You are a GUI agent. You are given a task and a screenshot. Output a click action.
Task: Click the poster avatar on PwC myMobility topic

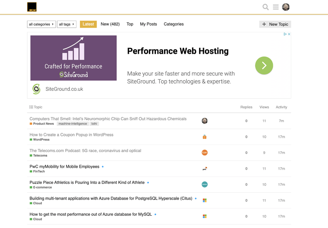point(204,169)
